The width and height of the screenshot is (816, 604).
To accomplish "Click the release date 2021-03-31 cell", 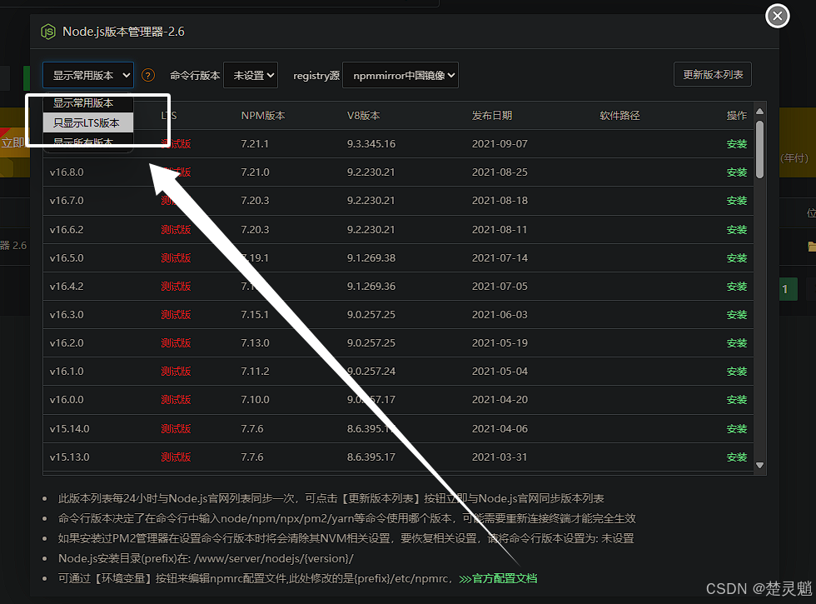I will pos(500,457).
